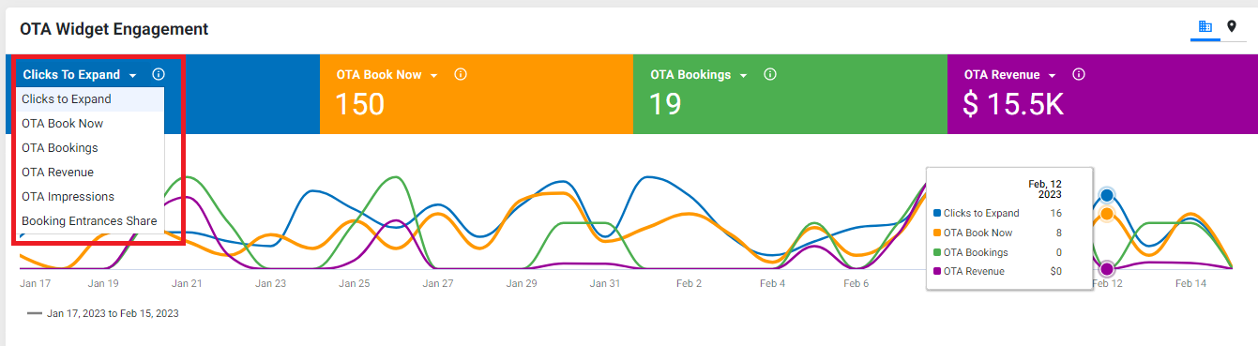Select Clicks to Expand in the list

90,98
